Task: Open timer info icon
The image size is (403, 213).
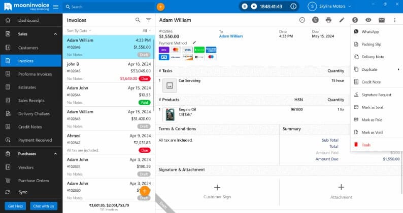Action: coord(293,7)
